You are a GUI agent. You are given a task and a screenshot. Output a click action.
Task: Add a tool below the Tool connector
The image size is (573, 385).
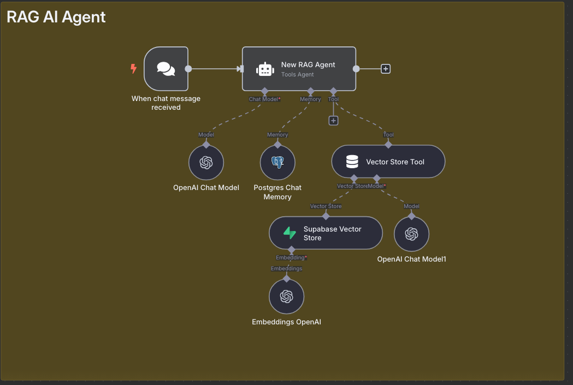click(x=333, y=121)
